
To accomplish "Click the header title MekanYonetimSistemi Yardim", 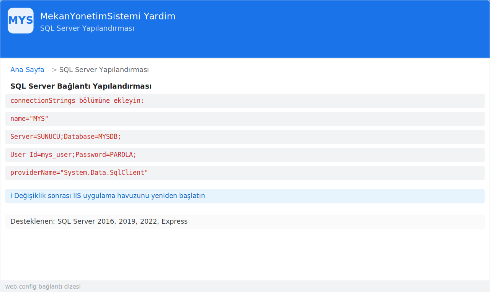I will point(108,16).
